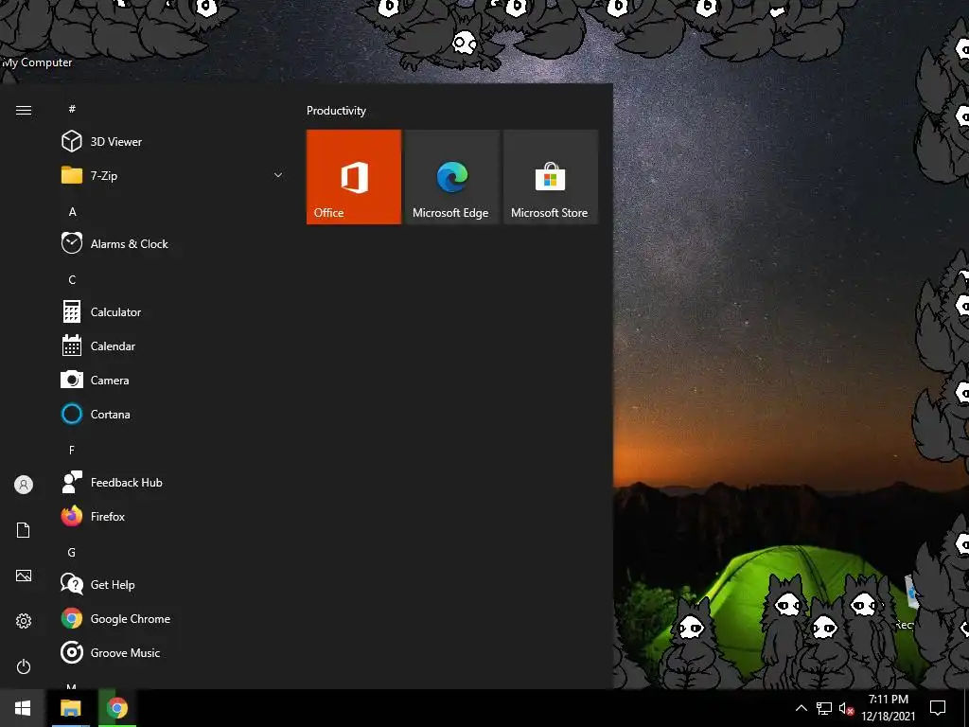Select the My Computer desktop icon label
This screenshot has width=969, height=727.
tap(37, 62)
